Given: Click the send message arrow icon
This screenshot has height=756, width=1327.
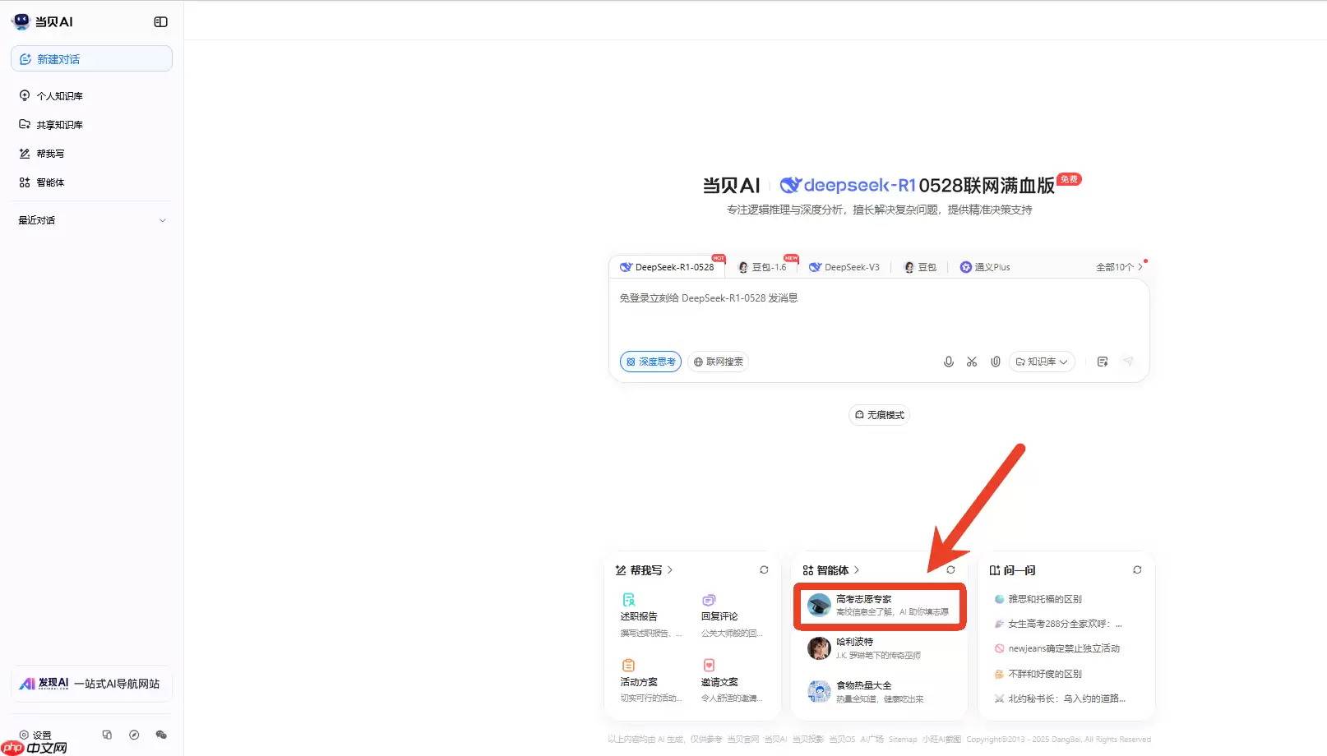Looking at the screenshot, I should (1128, 362).
